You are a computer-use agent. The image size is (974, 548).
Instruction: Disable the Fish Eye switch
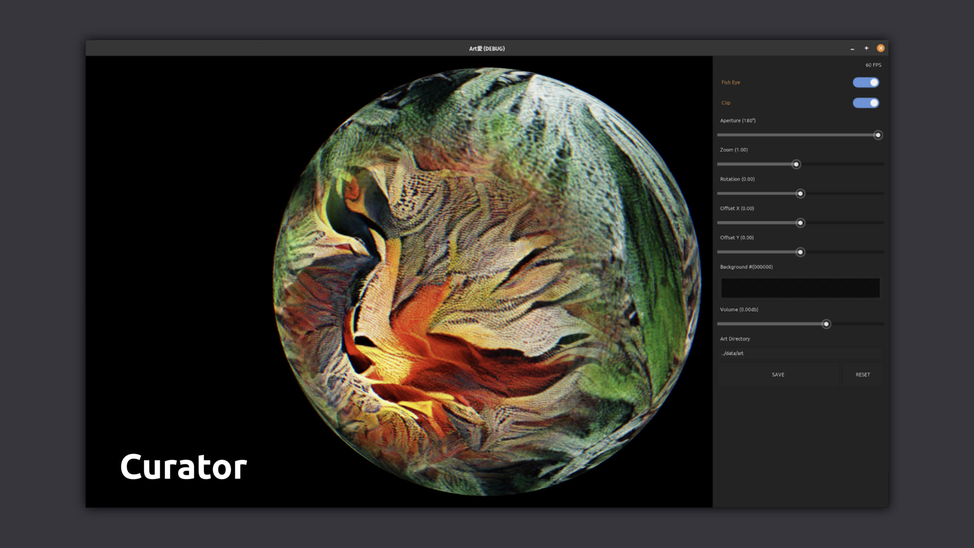coord(865,82)
